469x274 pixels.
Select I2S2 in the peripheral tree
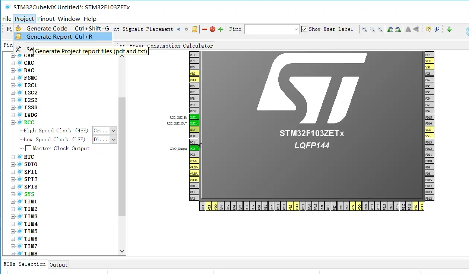pos(31,100)
